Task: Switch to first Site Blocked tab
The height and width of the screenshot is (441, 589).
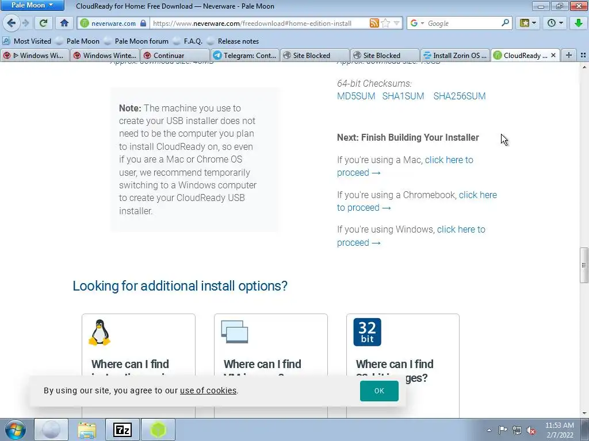Action: tap(315, 55)
